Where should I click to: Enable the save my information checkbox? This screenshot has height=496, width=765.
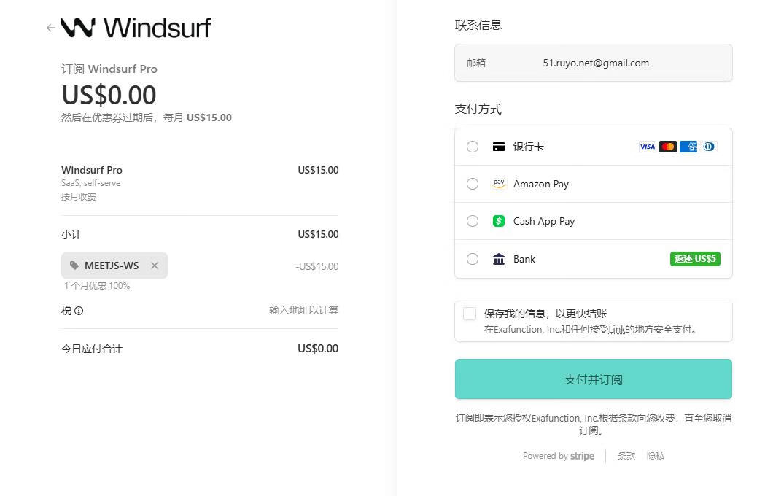point(470,314)
